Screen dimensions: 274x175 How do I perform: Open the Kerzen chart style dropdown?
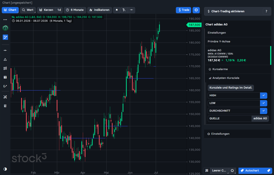tap(46, 10)
